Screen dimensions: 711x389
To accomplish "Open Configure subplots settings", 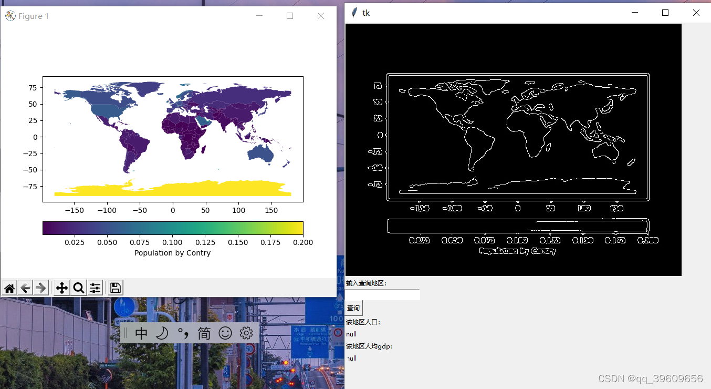I will [95, 288].
